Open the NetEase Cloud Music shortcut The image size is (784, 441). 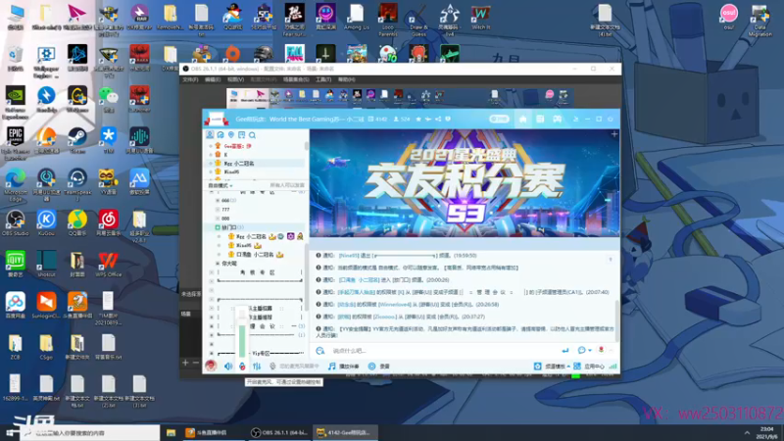tap(108, 222)
